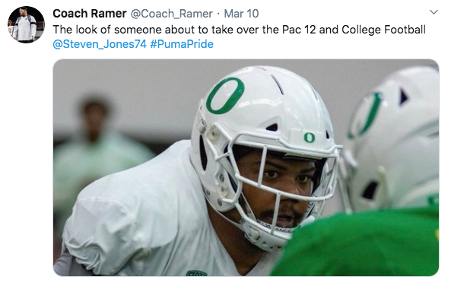This screenshot has height=283, width=451.
Task: Click the tweet body text
Action: tap(239, 30)
